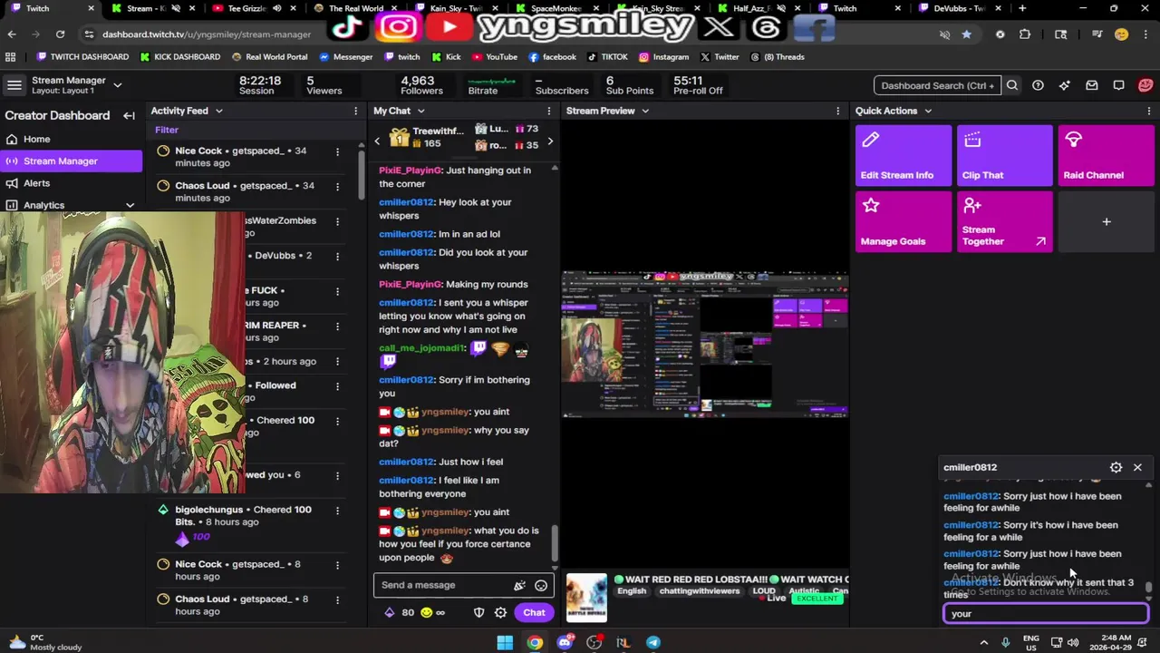Image resolution: width=1160 pixels, height=653 pixels.
Task: Focus the Dashboard Search field
Action: 937,85
